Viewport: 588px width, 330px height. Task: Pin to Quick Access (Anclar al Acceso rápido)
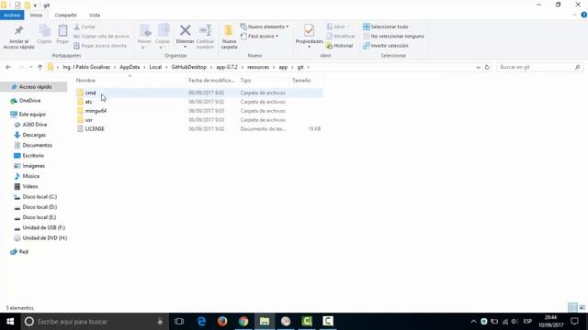(x=18, y=37)
